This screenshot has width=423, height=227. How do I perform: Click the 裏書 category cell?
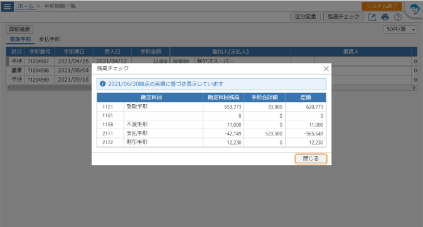point(16,70)
